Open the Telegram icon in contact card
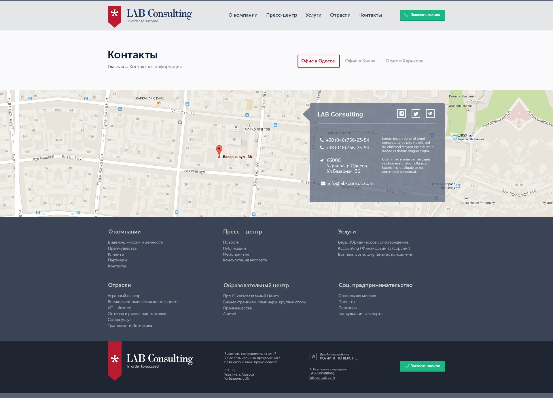 tap(430, 114)
